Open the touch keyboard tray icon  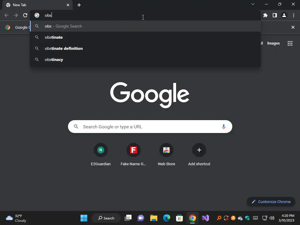255,218
